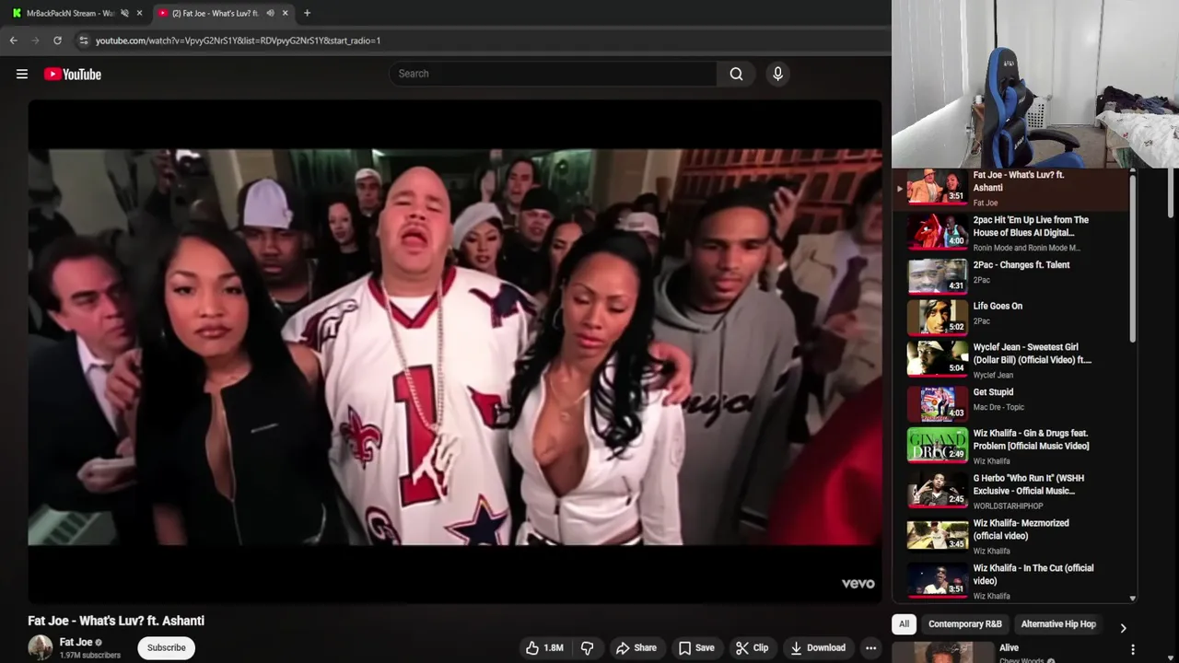Viewport: 1179px width, 663px height.
Task: Click the video player to pause
Action: click(455, 350)
